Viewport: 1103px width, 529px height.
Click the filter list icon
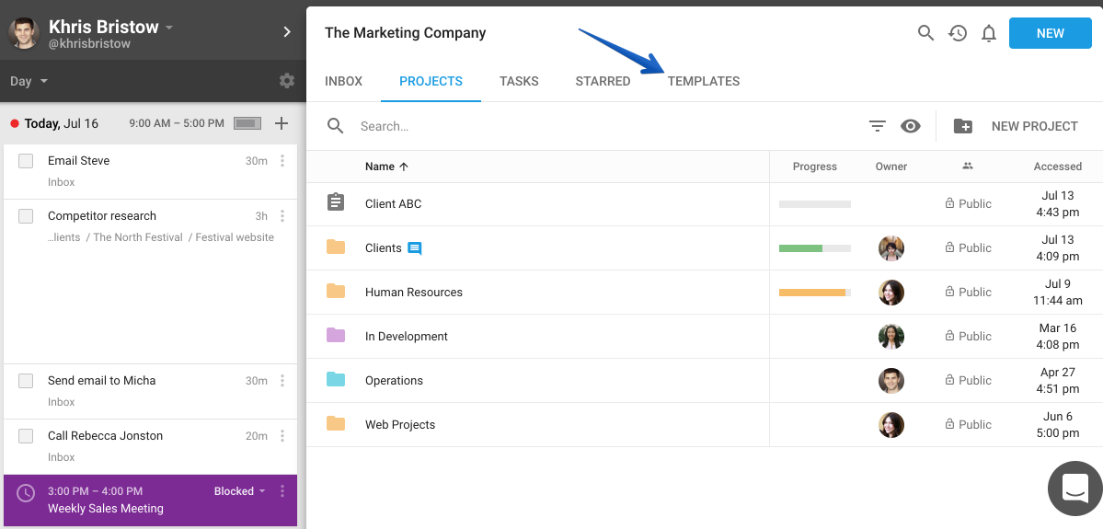(878, 126)
